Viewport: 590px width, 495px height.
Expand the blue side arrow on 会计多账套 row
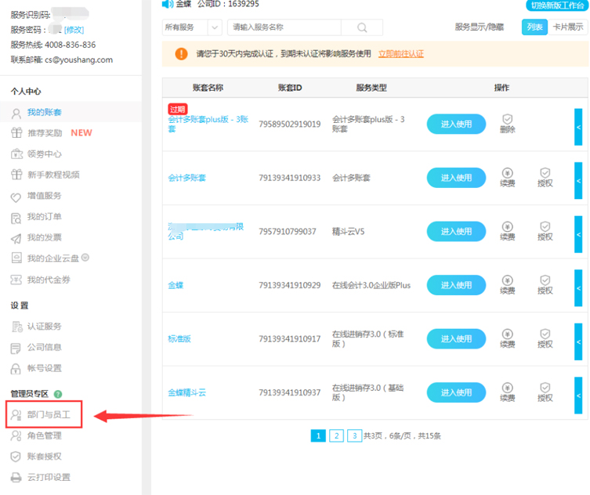[578, 181]
